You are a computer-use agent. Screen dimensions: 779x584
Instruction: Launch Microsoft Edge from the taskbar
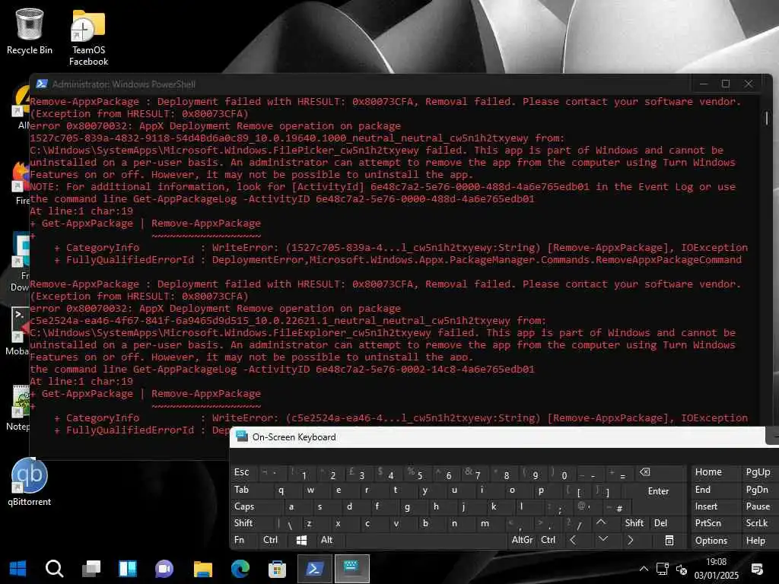pyautogui.click(x=240, y=568)
